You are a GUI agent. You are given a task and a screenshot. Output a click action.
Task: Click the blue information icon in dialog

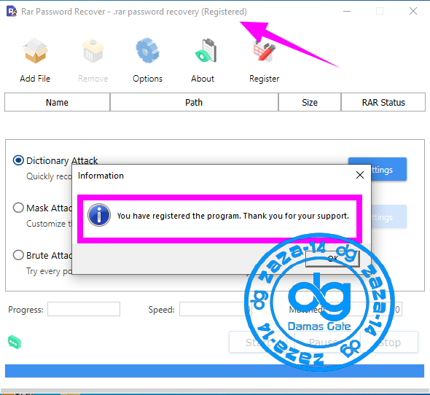pyautogui.click(x=99, y=215)
